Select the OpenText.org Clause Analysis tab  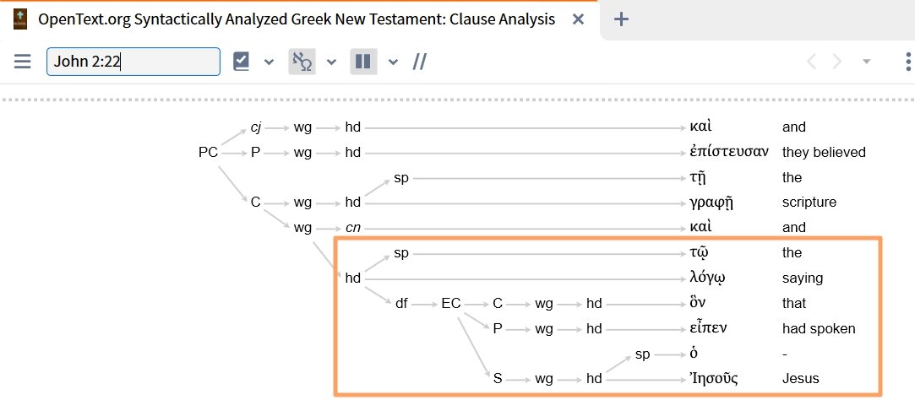pyautogui.click(x=296, y=19)
